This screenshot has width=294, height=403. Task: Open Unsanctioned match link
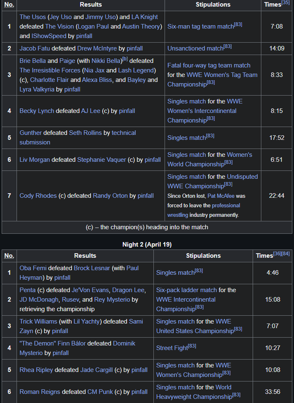tap(195, 48)
